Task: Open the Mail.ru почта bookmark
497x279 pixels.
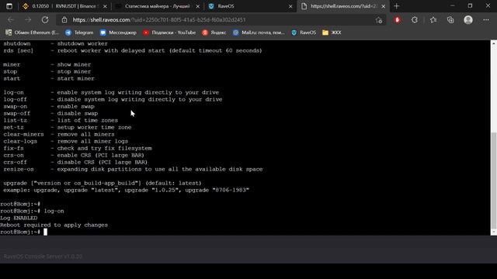Action: (x=259, y=33)
